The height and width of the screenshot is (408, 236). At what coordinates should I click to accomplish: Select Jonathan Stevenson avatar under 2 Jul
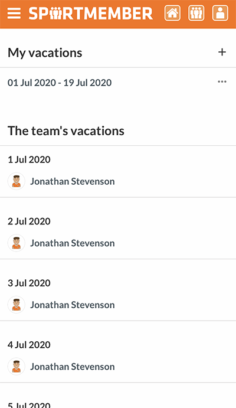(17, 243)
